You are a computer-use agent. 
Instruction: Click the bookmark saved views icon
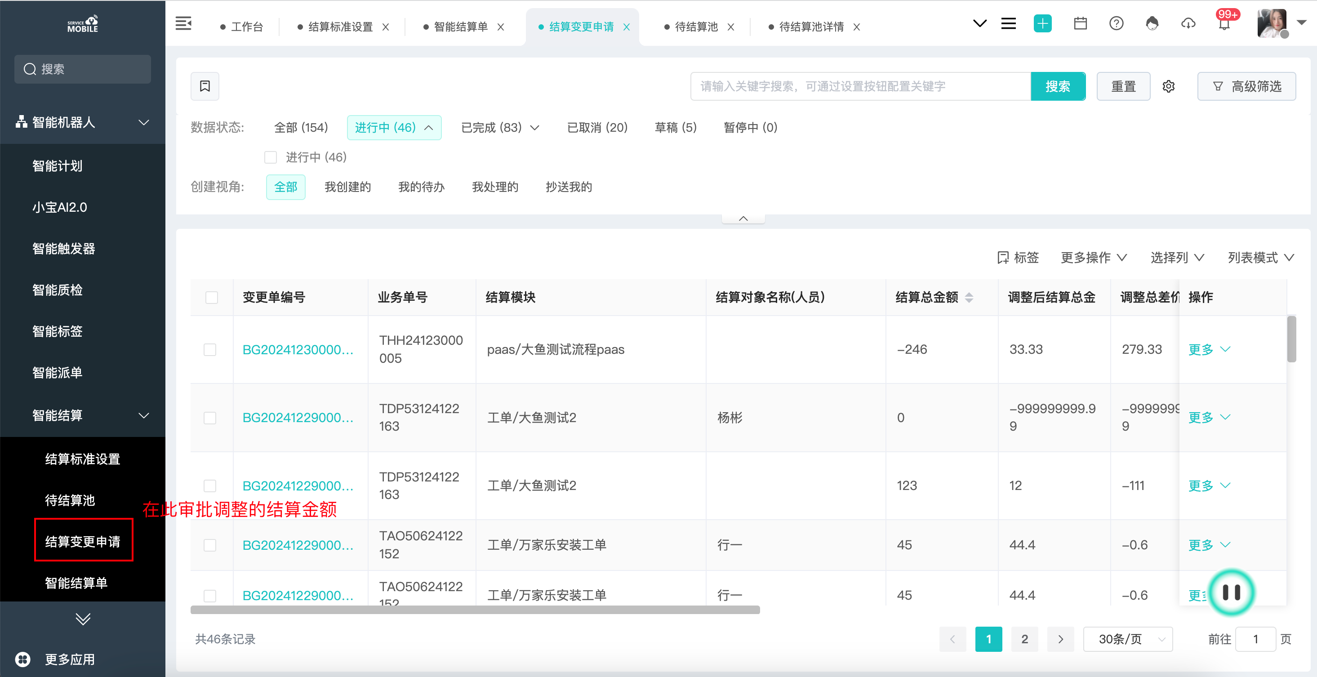click(205, 86)
